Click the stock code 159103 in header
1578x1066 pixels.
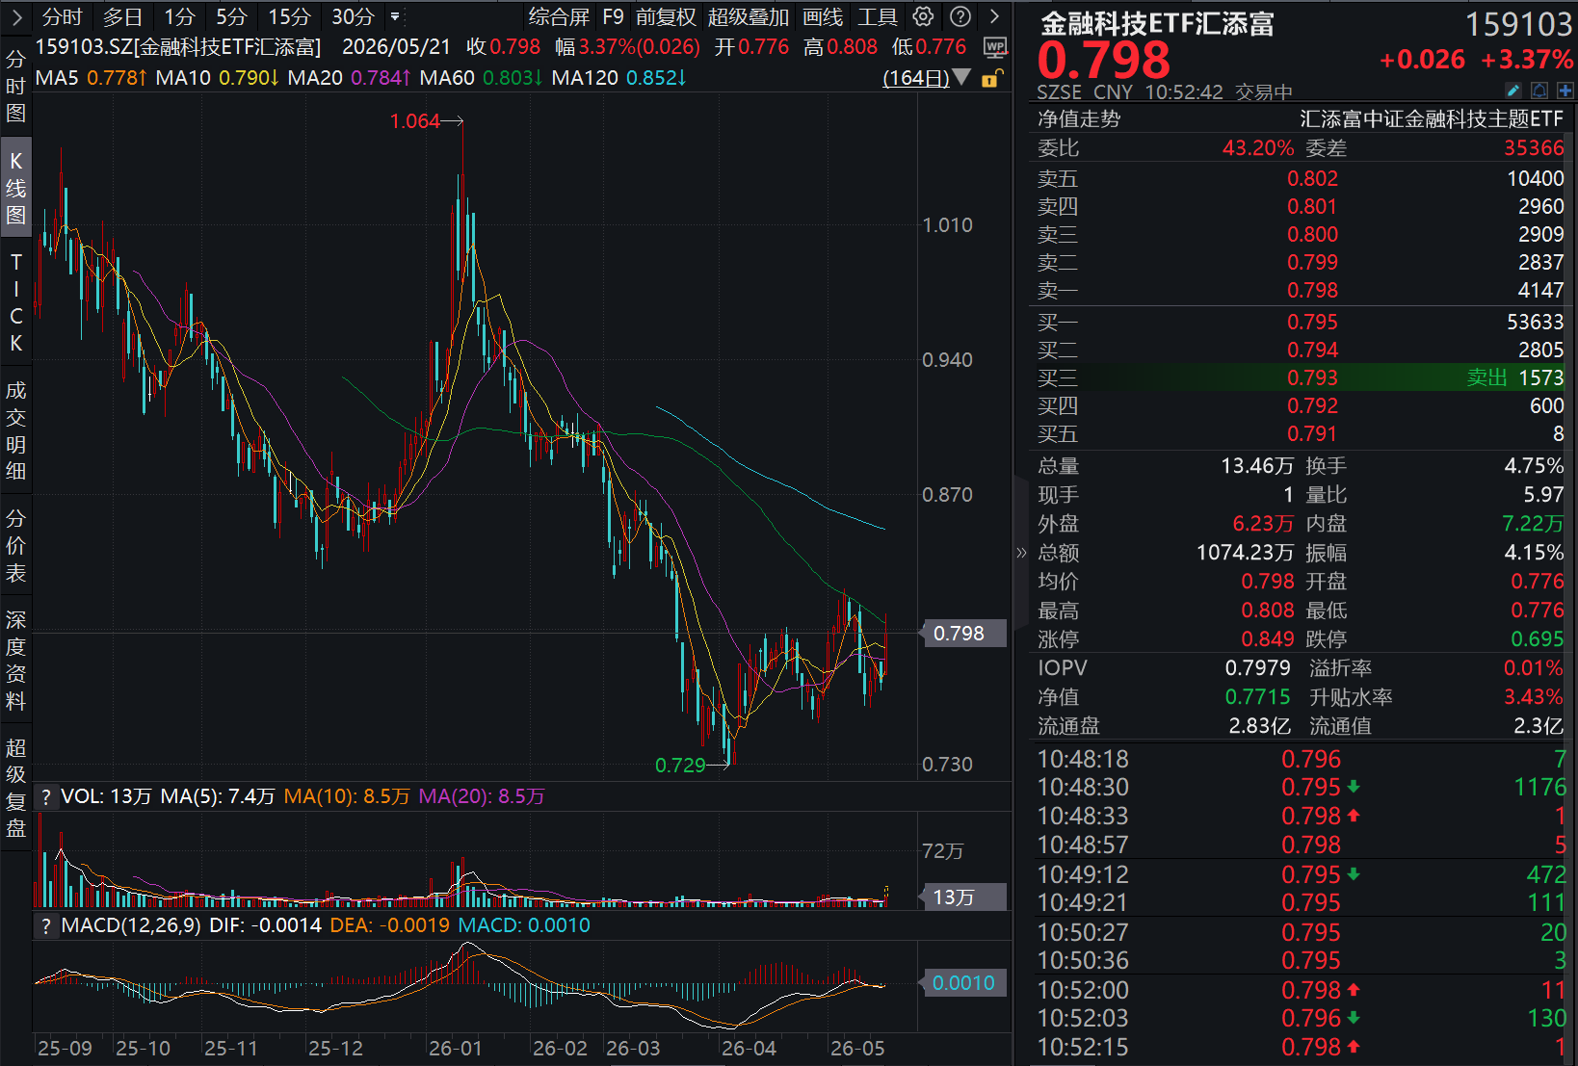pos(1518,24)
